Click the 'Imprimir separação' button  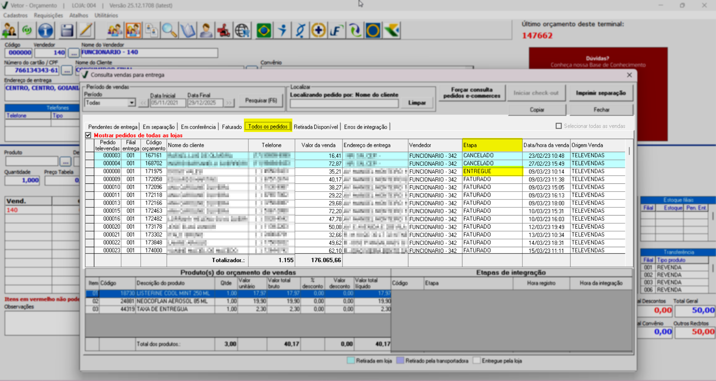(x=601, y=93)
